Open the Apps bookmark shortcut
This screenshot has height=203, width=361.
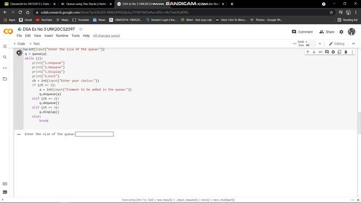tap(10, 20)
